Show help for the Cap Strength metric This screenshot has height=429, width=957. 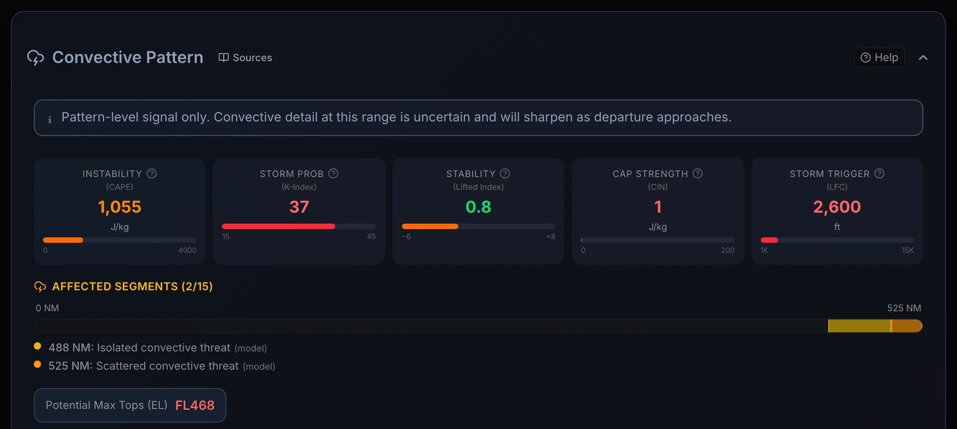(x=698, y=173)
